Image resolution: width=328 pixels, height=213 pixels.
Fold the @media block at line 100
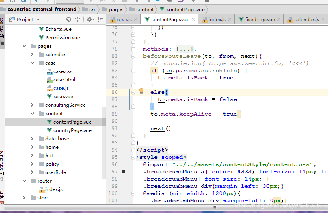tap(133, 193)
